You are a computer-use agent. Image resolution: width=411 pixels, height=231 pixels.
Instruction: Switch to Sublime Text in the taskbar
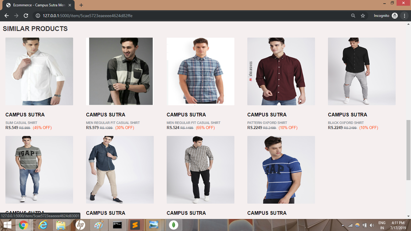[x=136, y=225]
